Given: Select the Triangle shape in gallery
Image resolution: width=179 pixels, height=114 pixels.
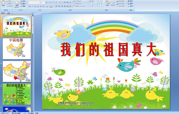Looking at the screenshot, I should (92, 4).
